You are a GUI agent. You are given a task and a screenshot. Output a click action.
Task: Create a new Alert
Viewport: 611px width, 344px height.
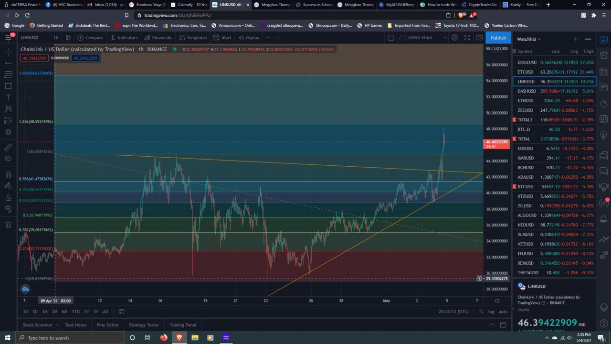(x=222, y=38)
